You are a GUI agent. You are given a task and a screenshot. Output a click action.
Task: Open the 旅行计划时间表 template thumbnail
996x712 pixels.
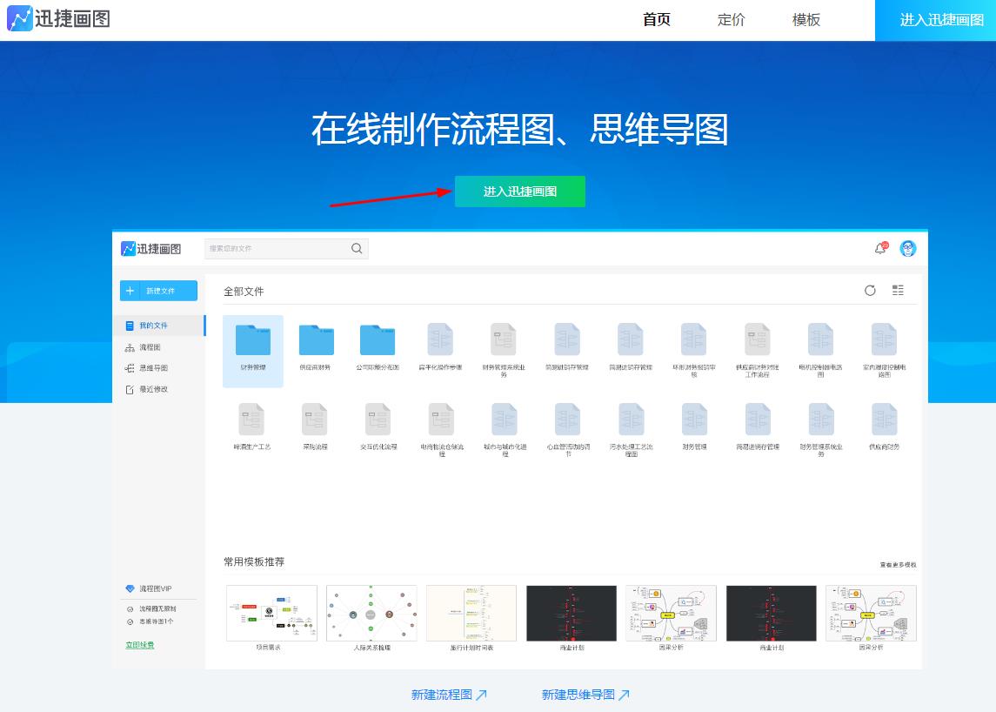(471, 613)
